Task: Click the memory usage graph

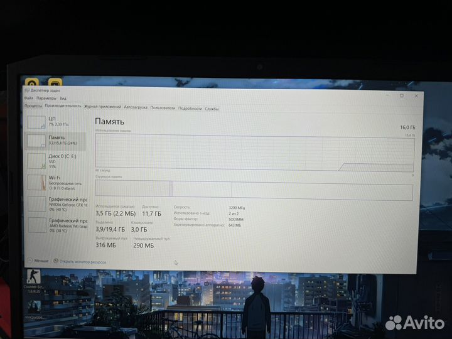Action: tap(255, 153)
